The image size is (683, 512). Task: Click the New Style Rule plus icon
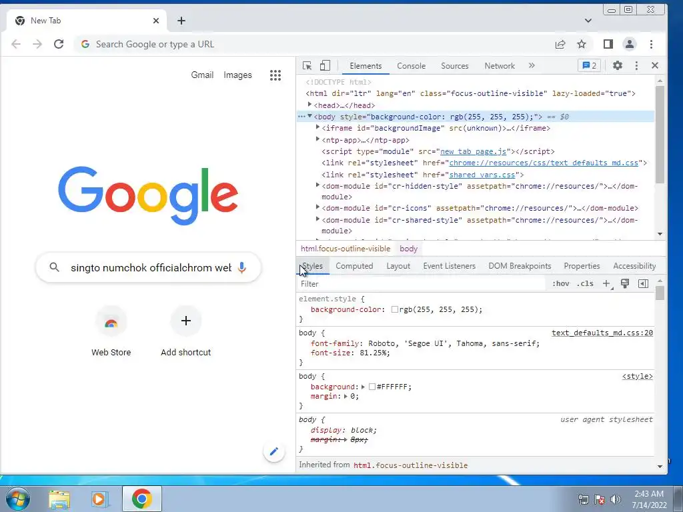607,283
